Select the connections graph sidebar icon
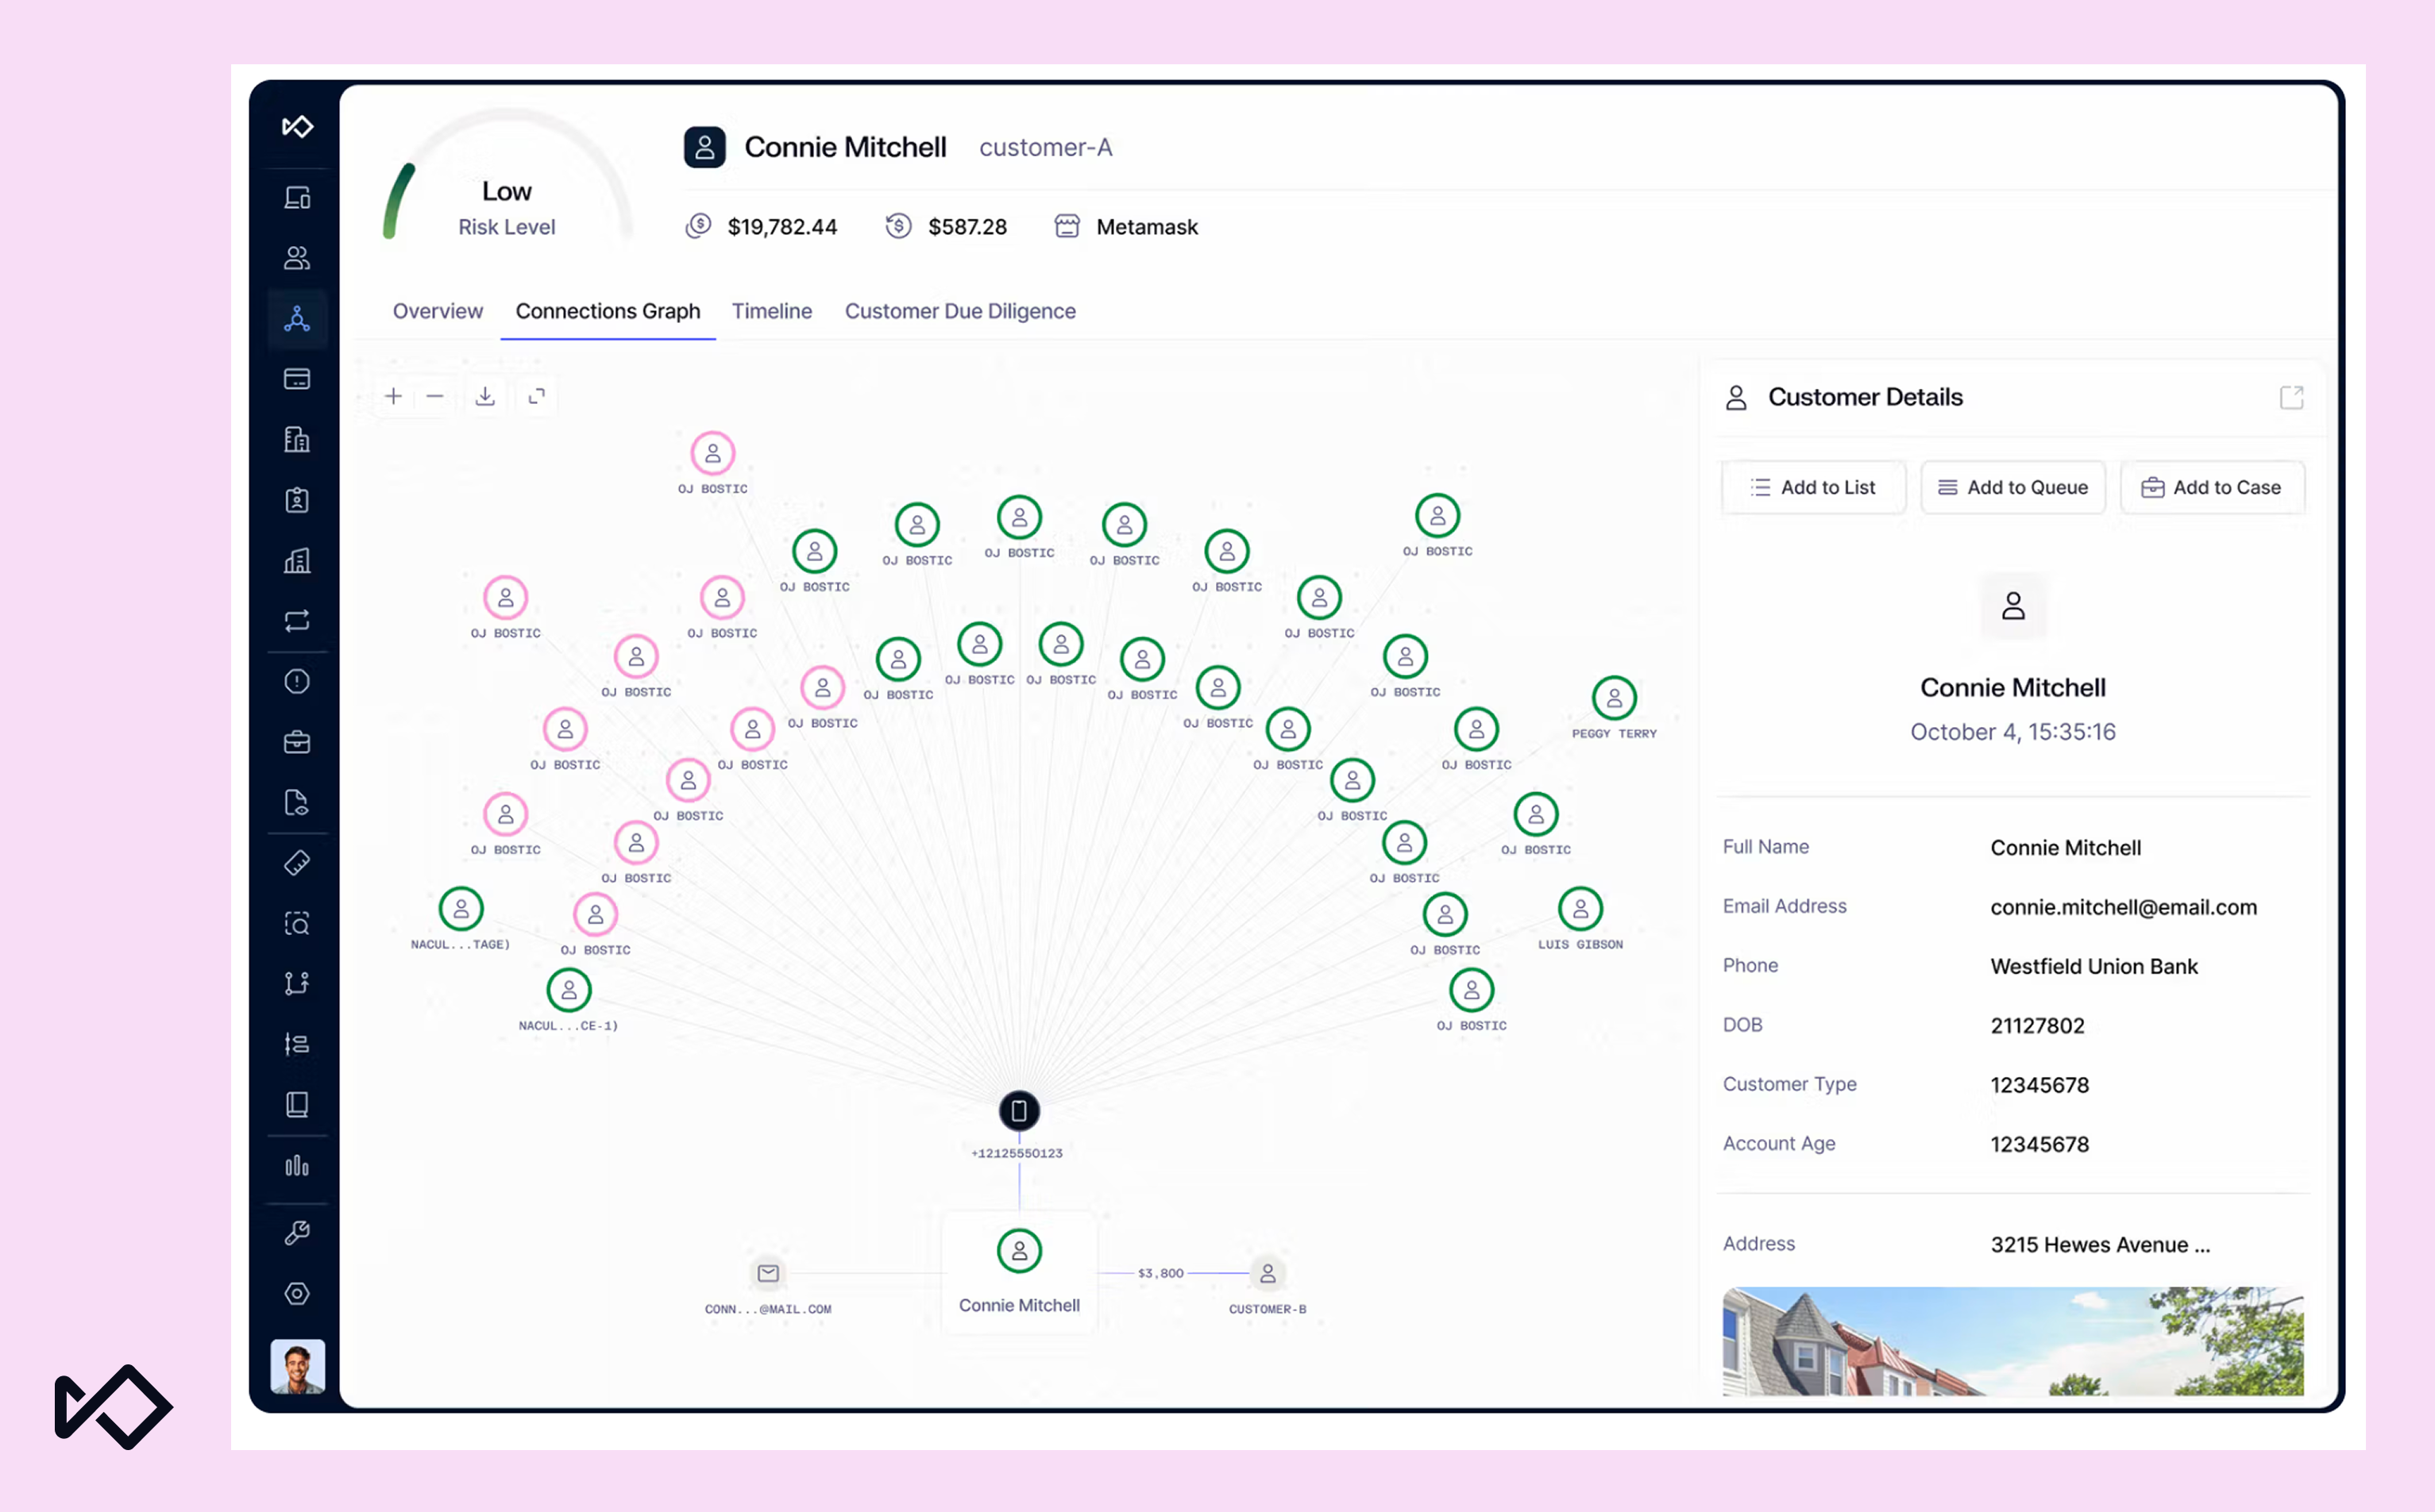 pos(297,319)
